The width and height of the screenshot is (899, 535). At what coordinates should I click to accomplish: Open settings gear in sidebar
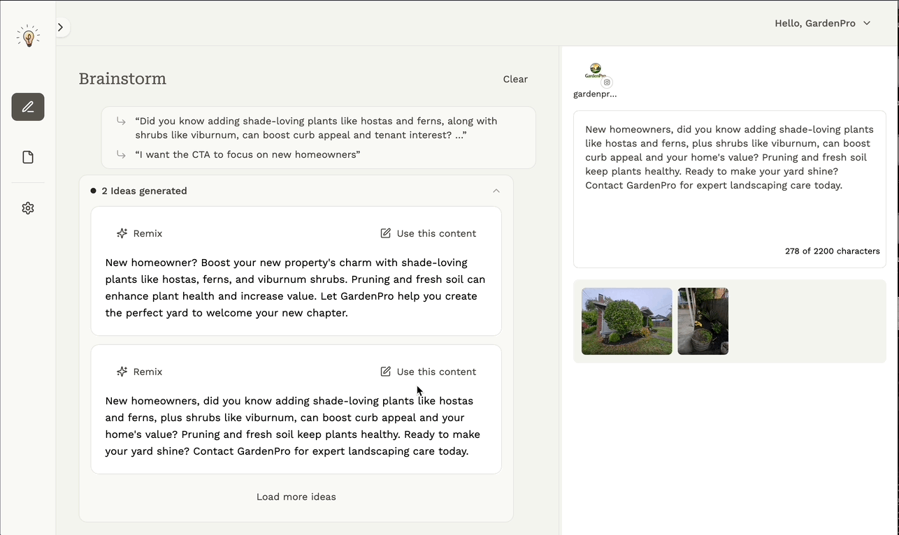(x=28, y=208)
